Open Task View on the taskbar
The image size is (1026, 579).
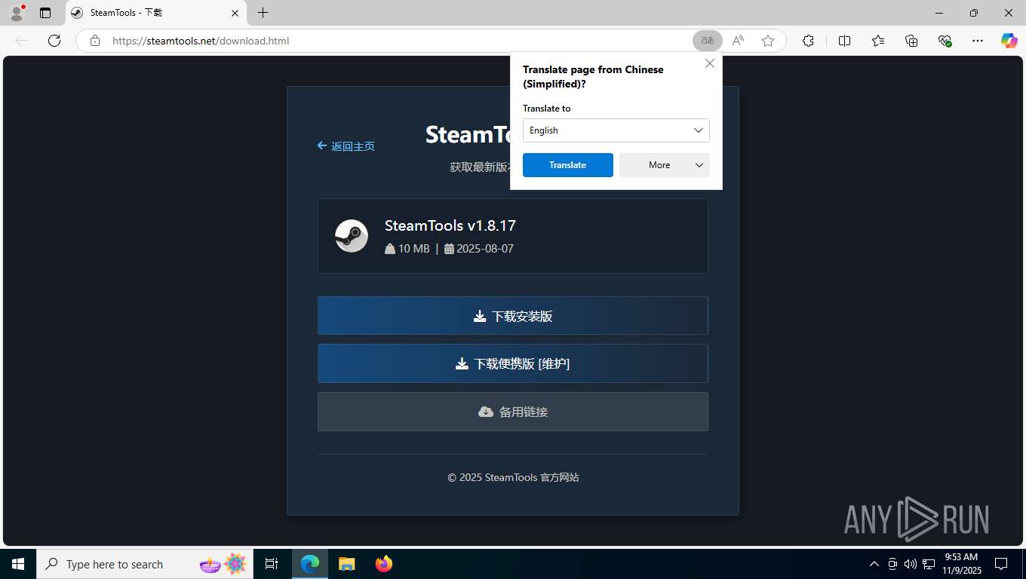272,564
